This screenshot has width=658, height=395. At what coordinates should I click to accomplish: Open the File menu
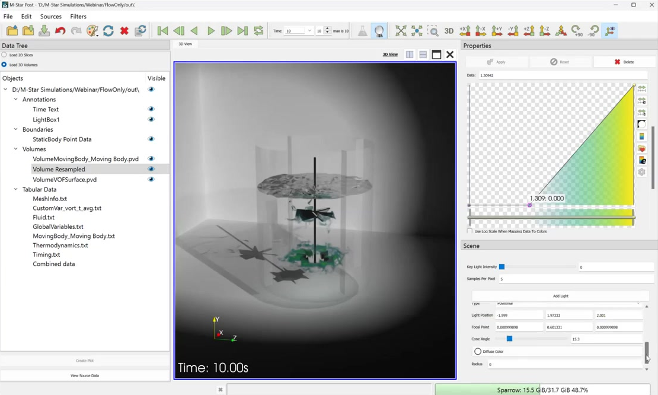click(8, 17)
